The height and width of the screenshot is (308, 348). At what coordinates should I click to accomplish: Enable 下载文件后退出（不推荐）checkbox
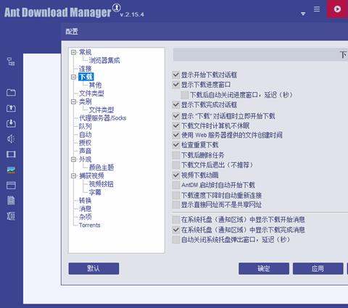click(176, 165)
